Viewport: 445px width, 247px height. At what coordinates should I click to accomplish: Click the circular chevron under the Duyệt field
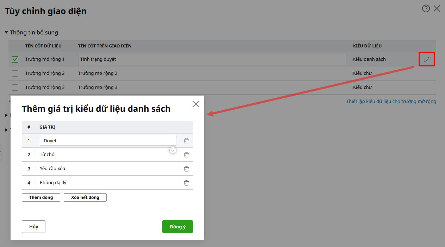(173, 150)
